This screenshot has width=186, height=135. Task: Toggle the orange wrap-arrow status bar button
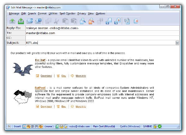[x=28, y=126]
